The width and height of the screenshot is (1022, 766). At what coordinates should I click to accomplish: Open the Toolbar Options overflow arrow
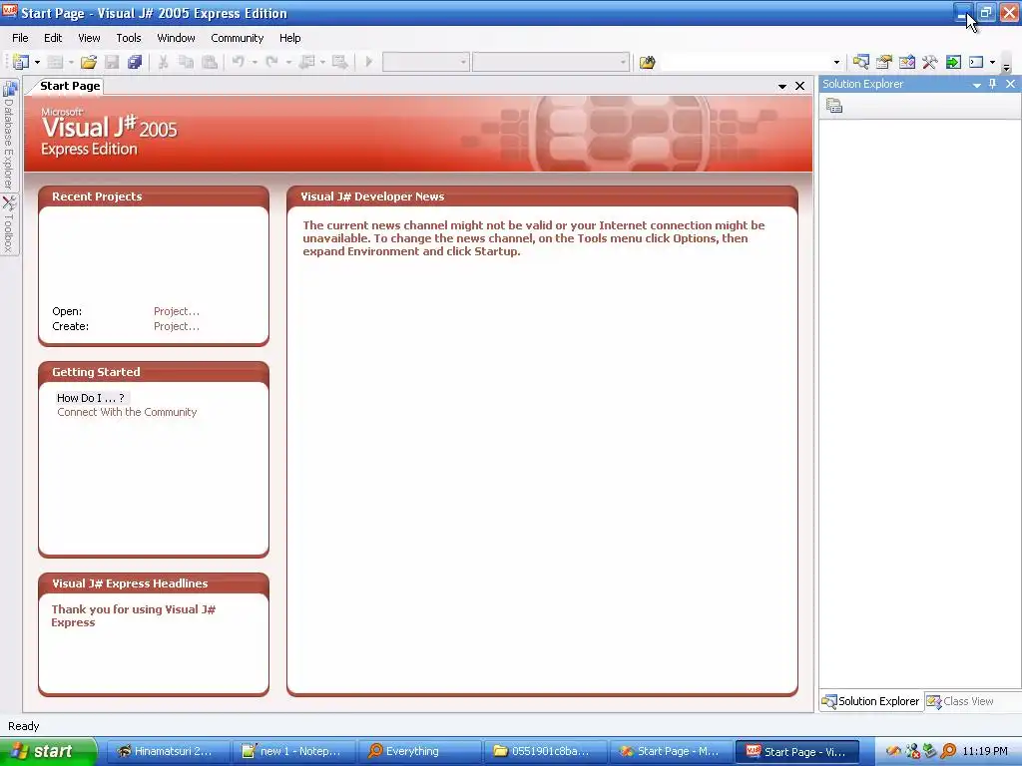point(1007,67)
